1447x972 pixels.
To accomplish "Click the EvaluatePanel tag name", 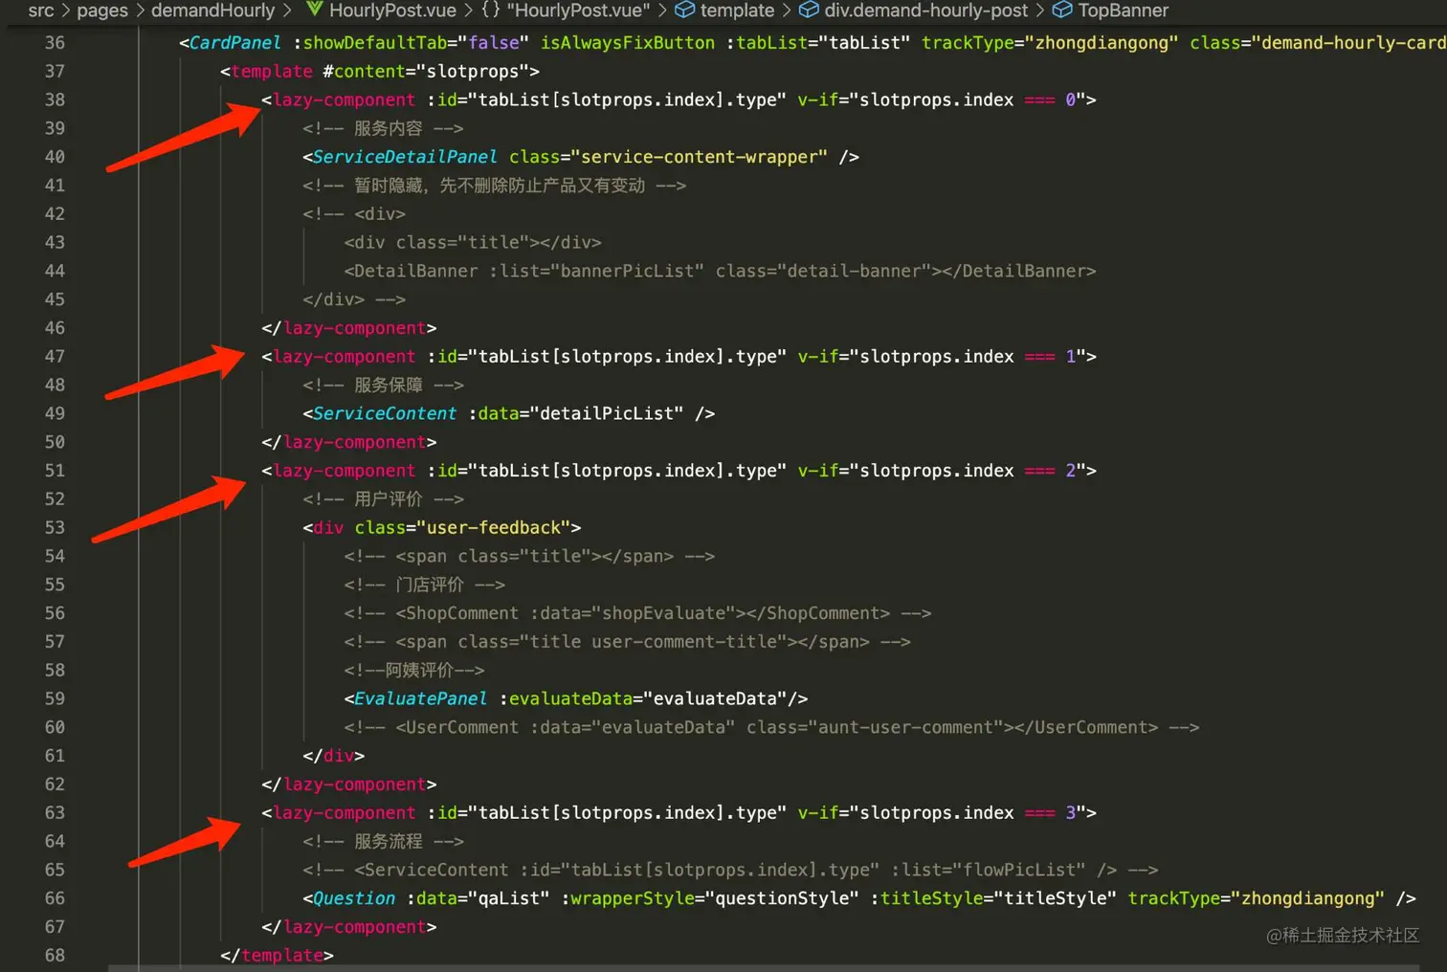I will 420,698.
